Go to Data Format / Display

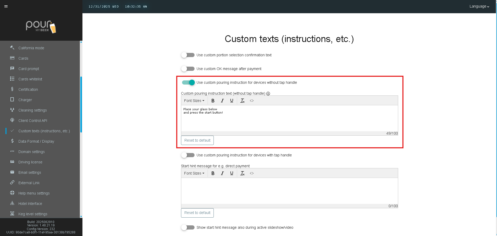pyautogui.click(x=36, y=141)
